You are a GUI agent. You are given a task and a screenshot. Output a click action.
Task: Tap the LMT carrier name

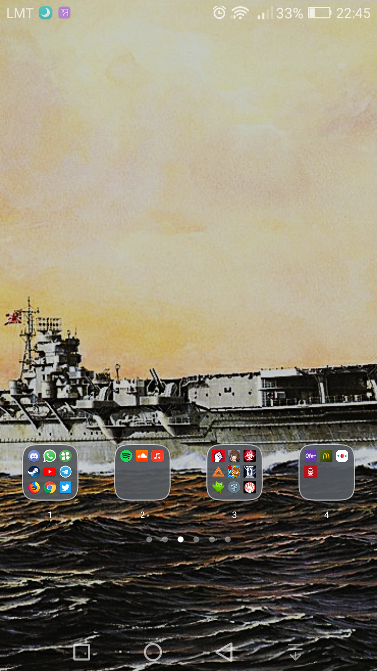point(20,13)
